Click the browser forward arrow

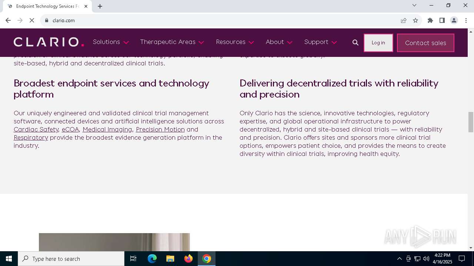coord(20,20)
